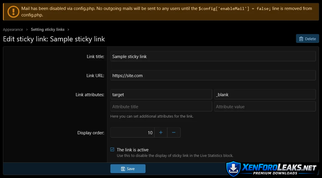Edit the "_blank" attribute value field
This screenshot has height=178, width=322.
pos(265,94)
